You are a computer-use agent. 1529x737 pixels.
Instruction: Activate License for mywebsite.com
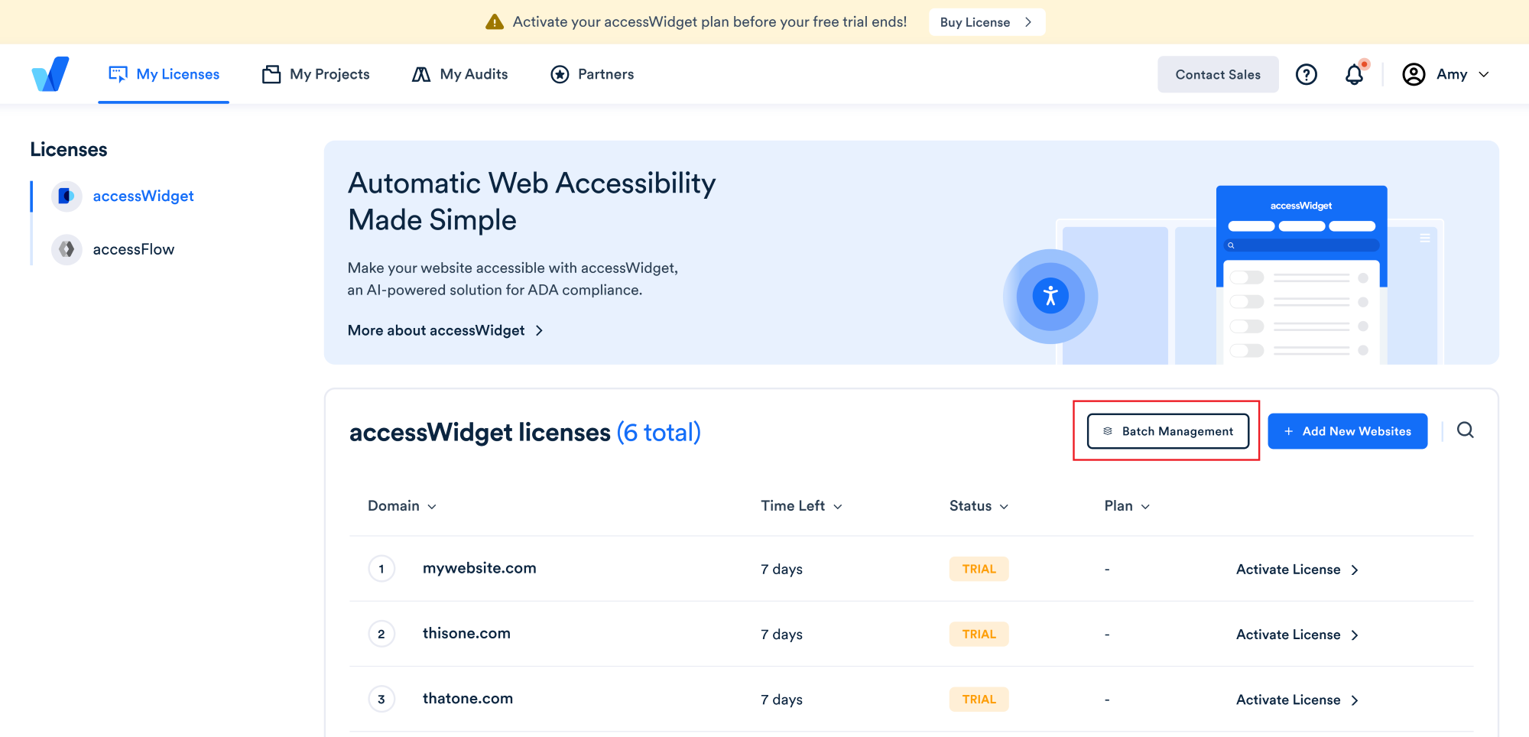(1297, 570)
